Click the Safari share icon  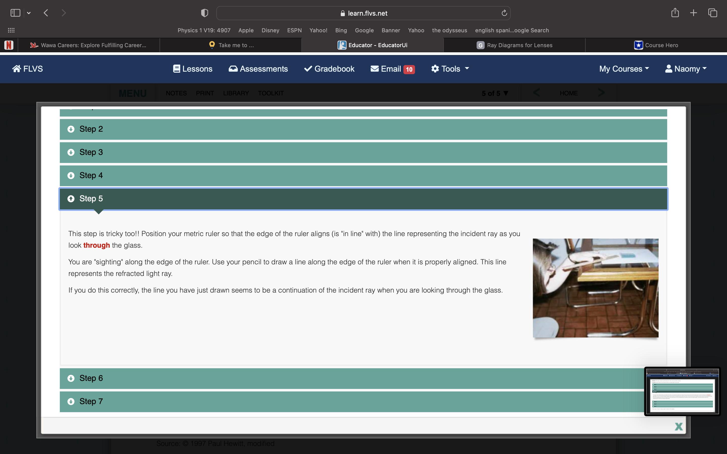click(675, 13)
